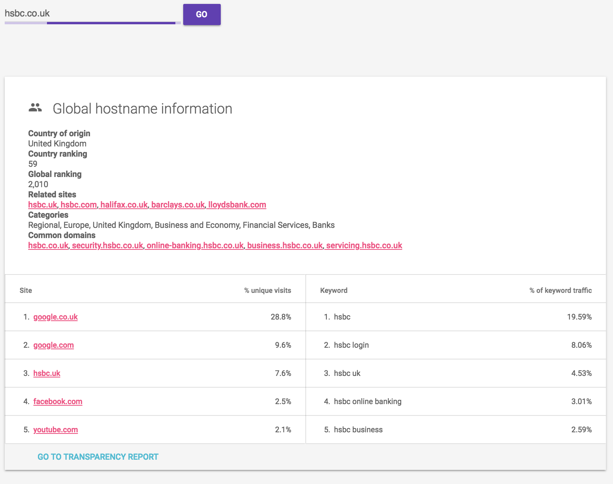Click the Country ranking label
This screenshot has width=613, height=484.
click(x=58, y=154)
